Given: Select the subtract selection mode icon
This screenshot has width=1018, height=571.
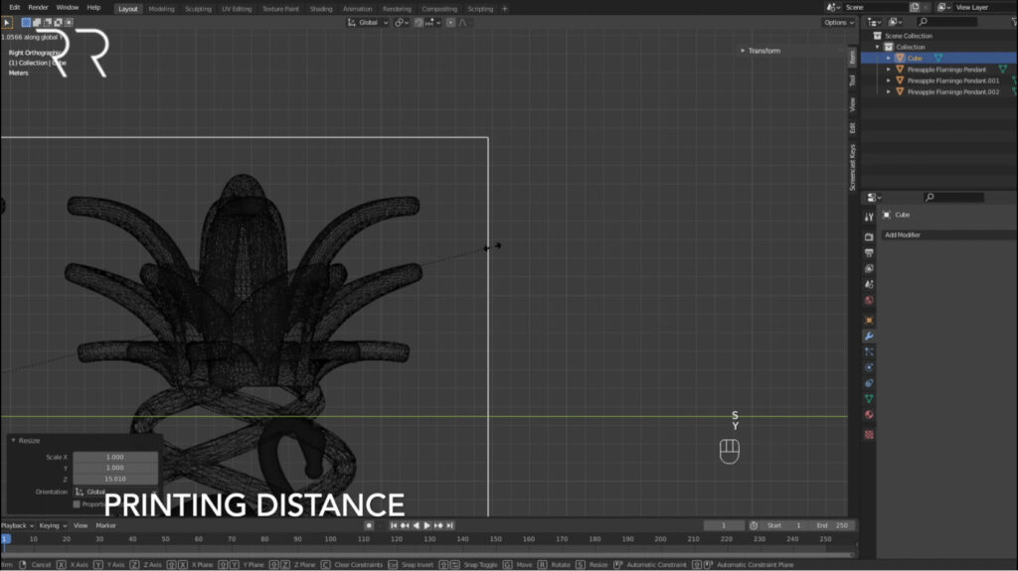Looking at the screenshot, I should point(48,23).
